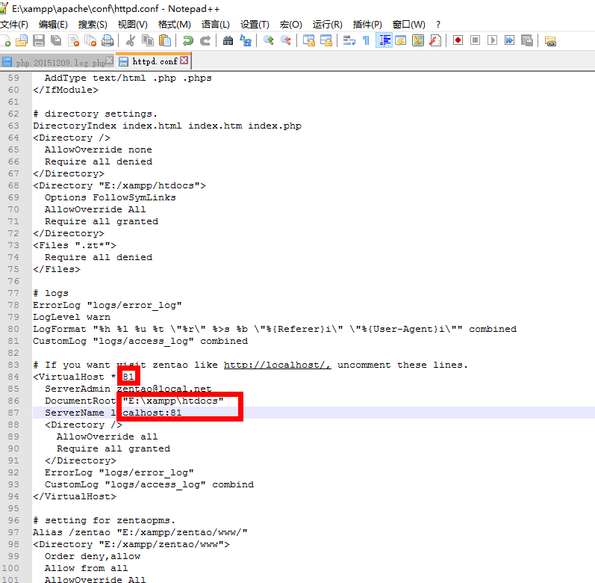This screenshot has width=595, height=583.
Task: Click 'ErrorLog "logs/error_log"' on line 78
Action: tap(107, 305)
